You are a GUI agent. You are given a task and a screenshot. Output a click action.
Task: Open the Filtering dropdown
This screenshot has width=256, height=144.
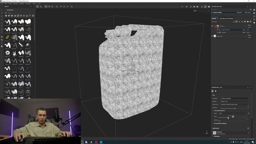(235, 101)
